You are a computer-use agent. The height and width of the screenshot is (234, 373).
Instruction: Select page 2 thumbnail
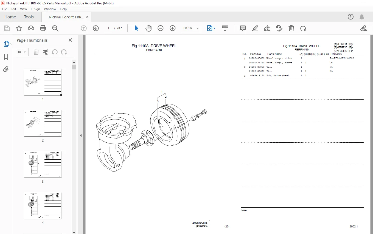click(43, 123)
